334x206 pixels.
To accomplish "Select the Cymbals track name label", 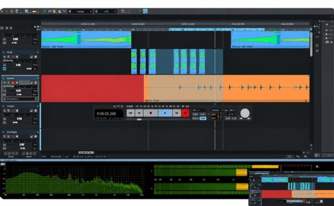I will (x=12, y=132).
